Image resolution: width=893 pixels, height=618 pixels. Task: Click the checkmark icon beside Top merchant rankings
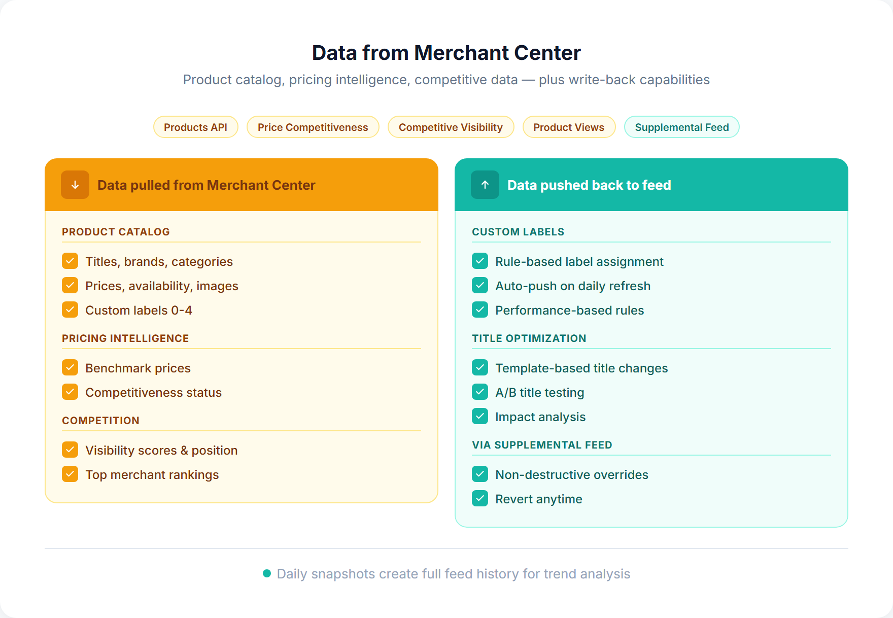pos(70,474)
